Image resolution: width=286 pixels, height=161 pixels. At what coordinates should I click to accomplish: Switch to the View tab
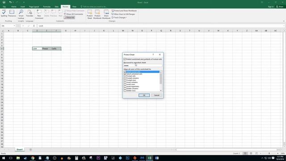pyautogui.click(x=74, y=7)
